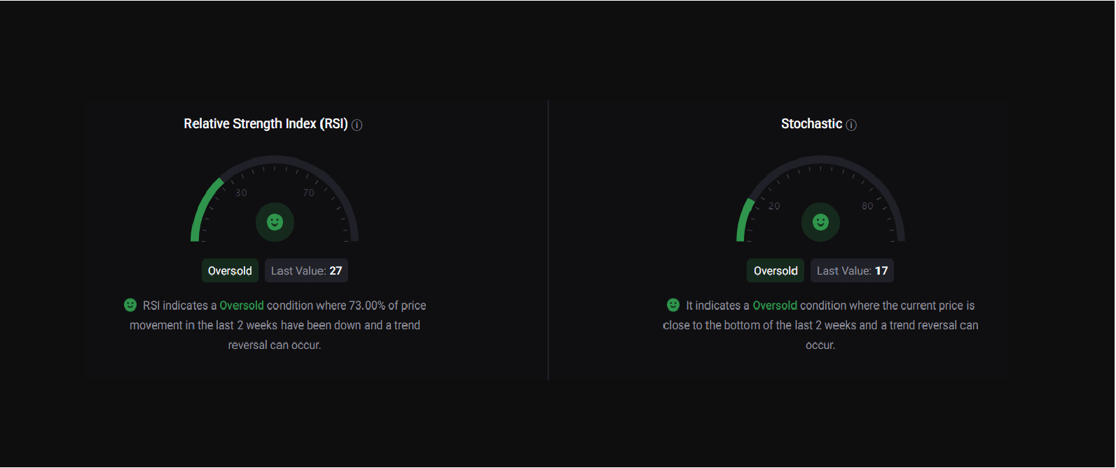
Task: Click the Stochastic Last Value 17 badge
Action: click(852, 270)
